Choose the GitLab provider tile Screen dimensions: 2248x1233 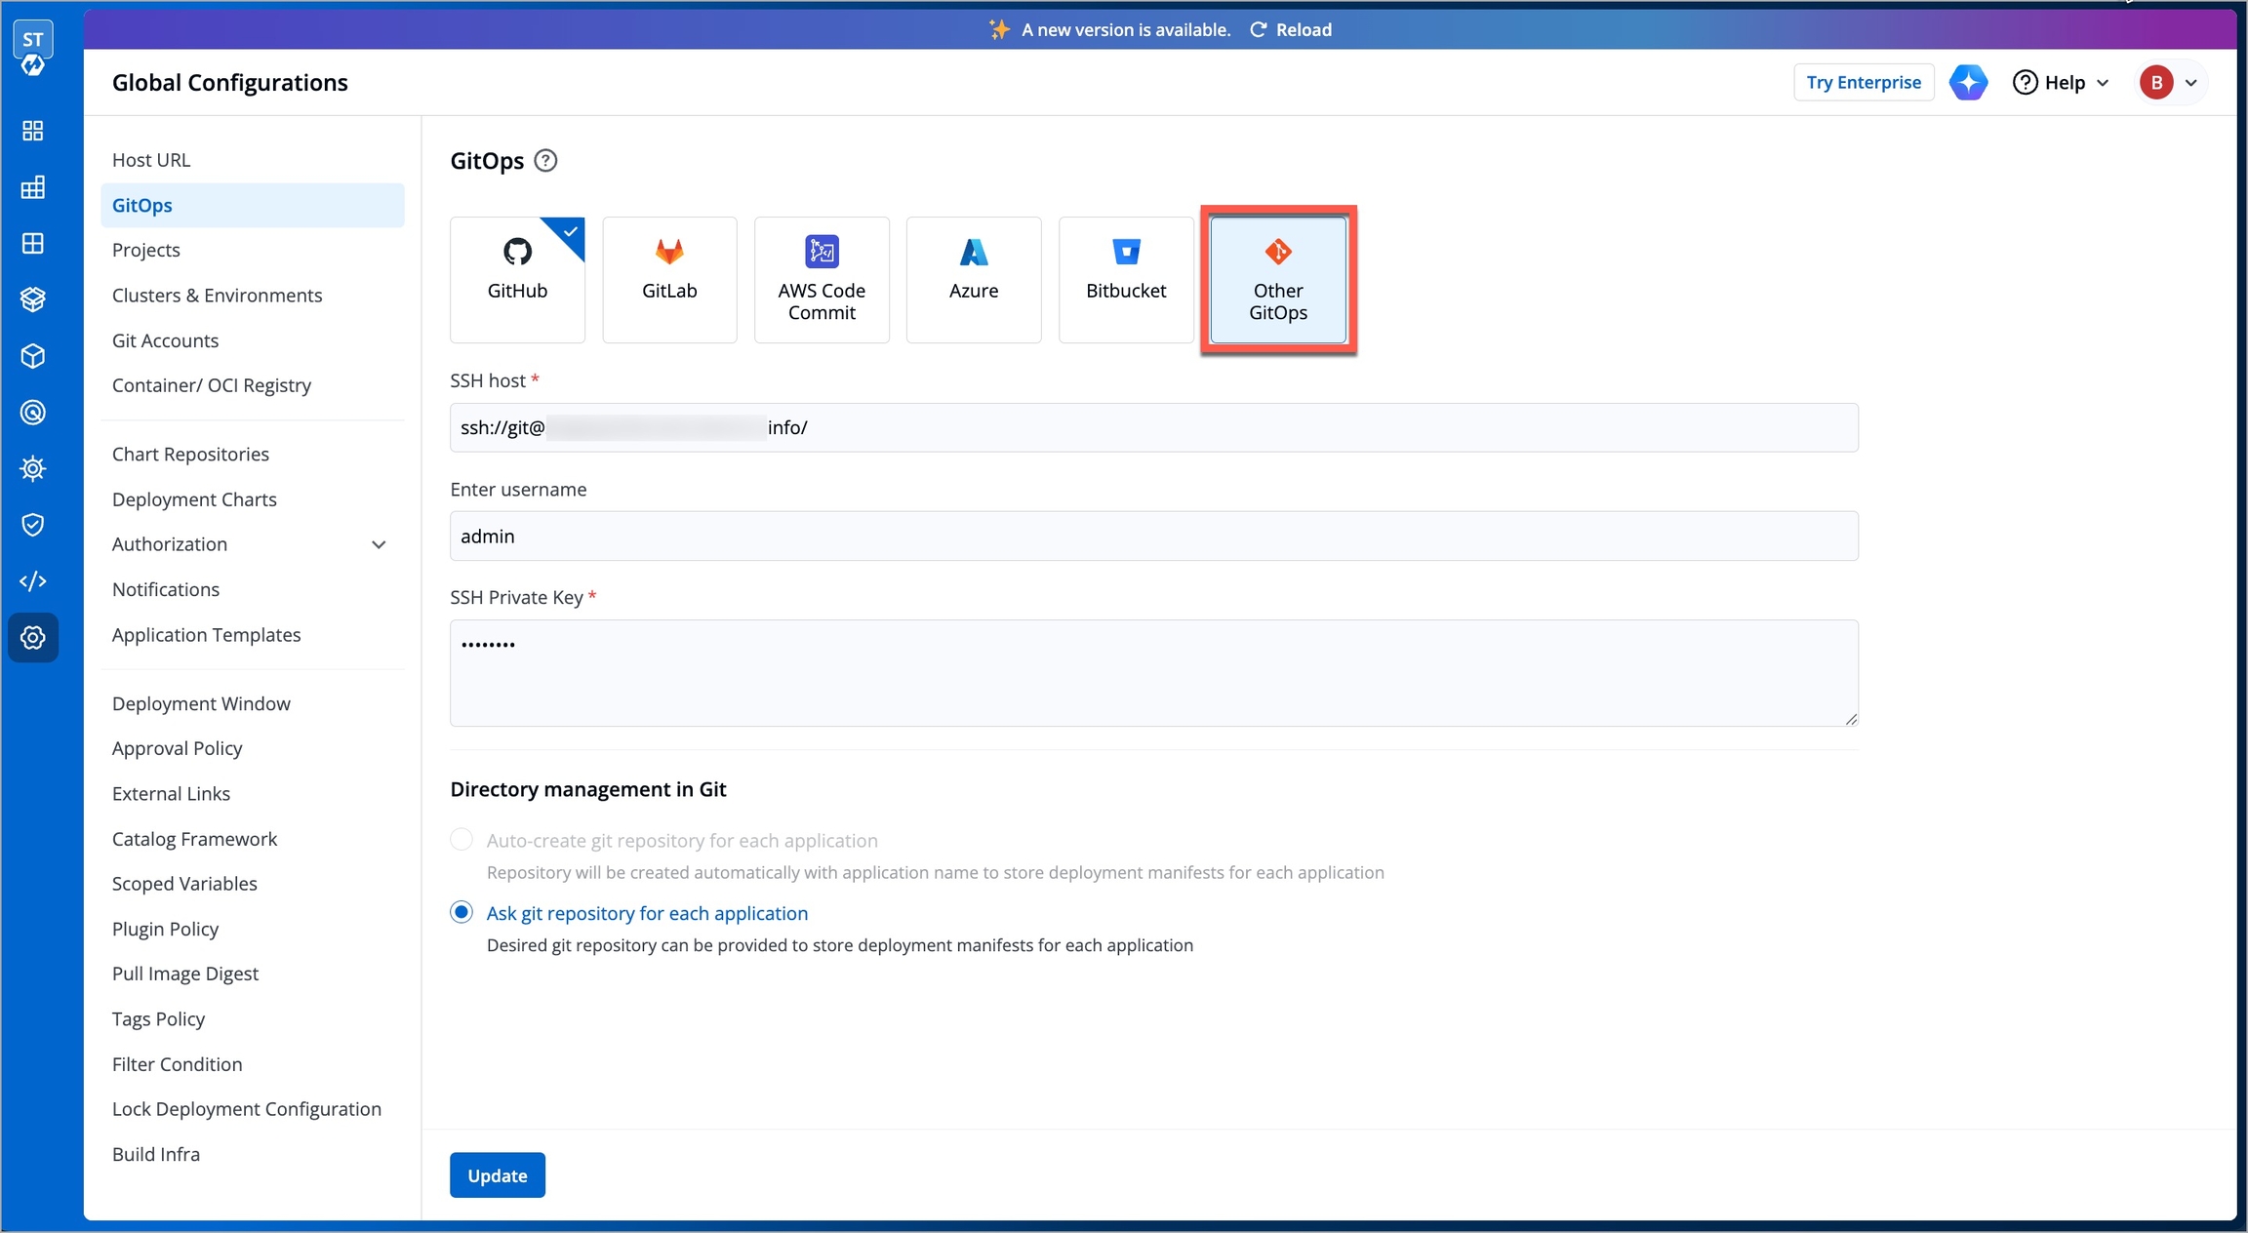(x=669, y=279)
